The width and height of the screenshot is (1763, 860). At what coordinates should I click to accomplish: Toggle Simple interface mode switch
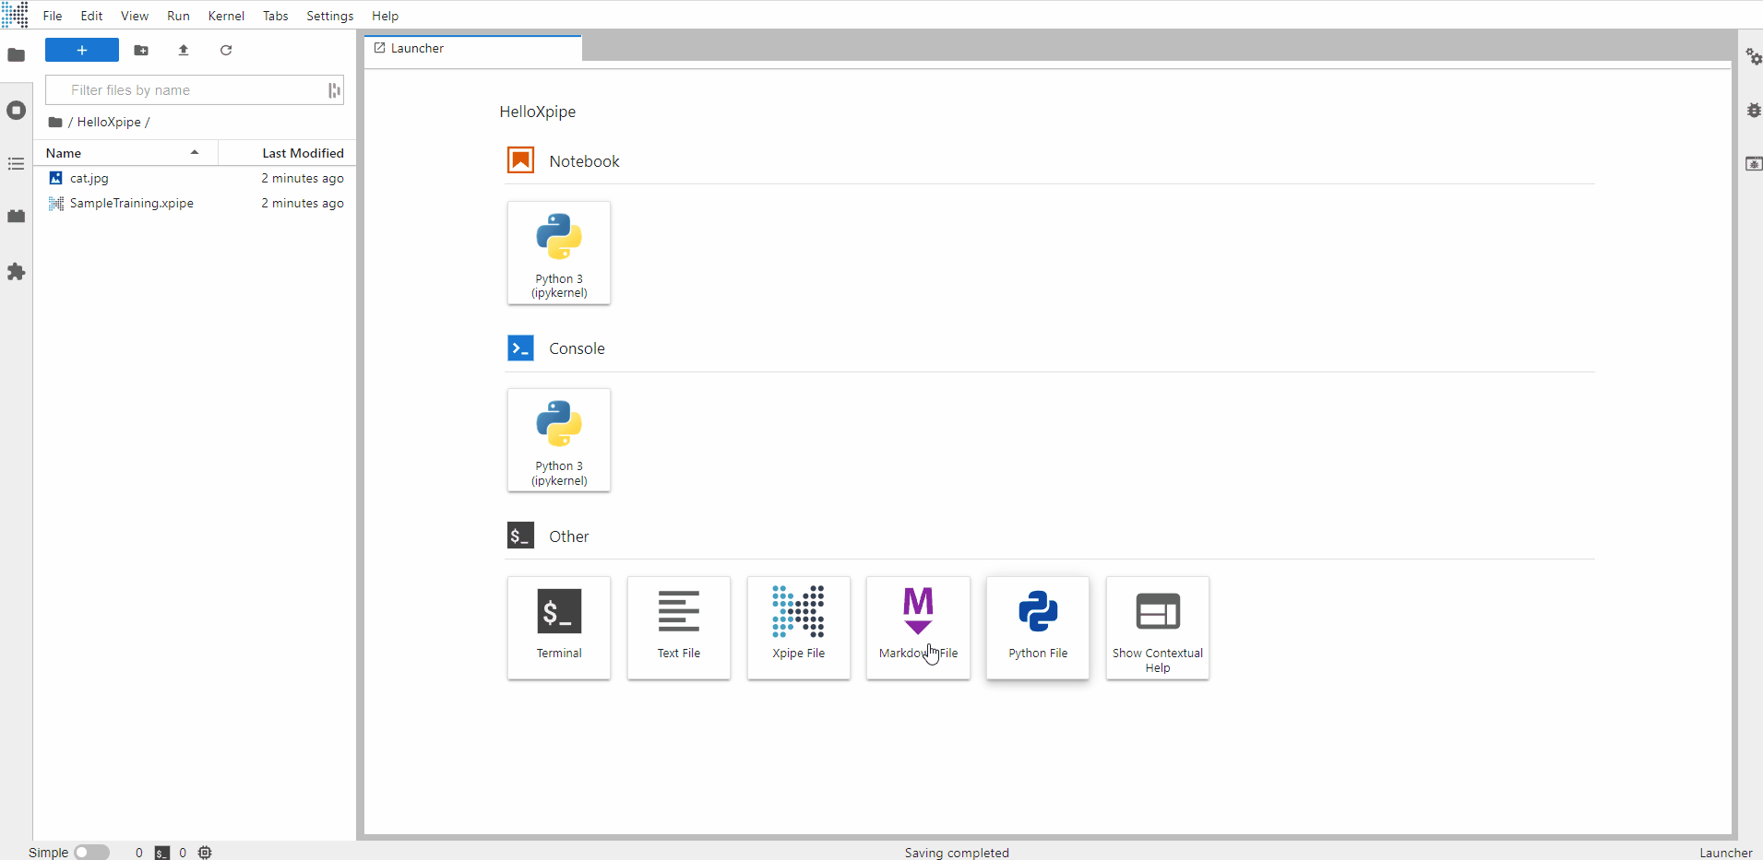coord(91,853)
